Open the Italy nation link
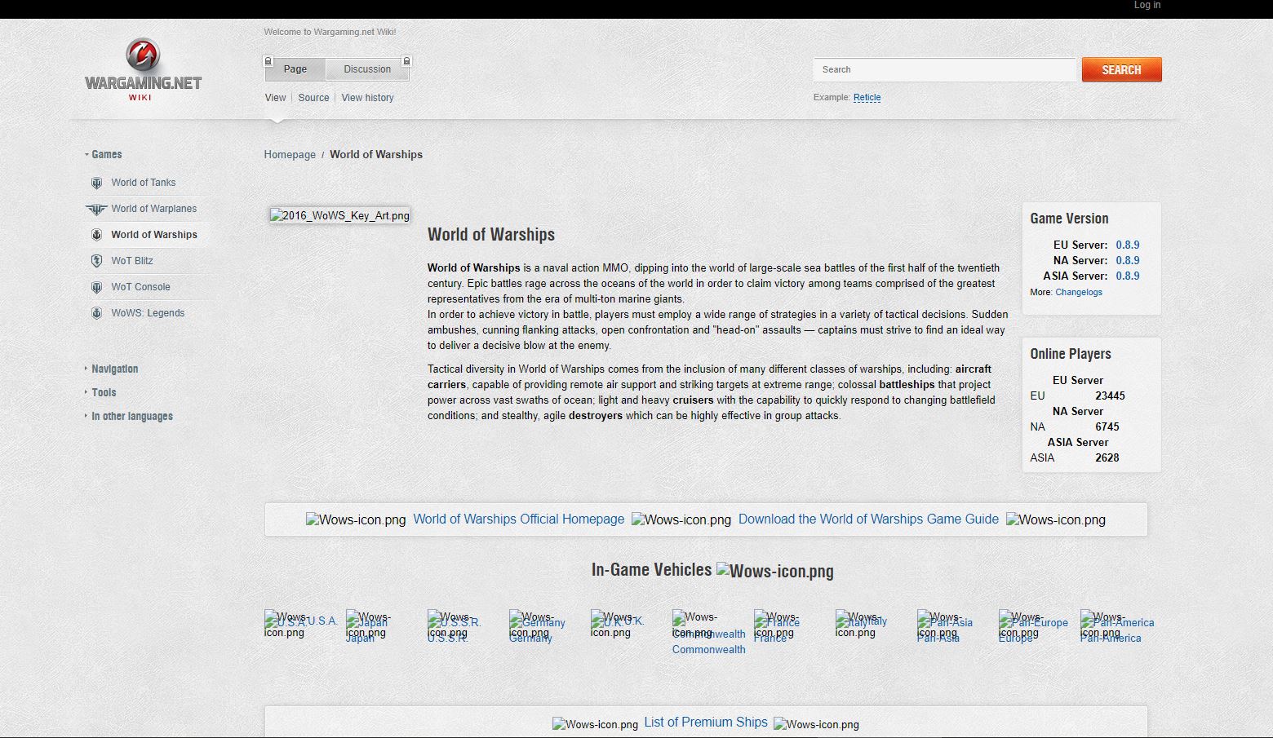The image size is (1273, 738). [878, 621]
